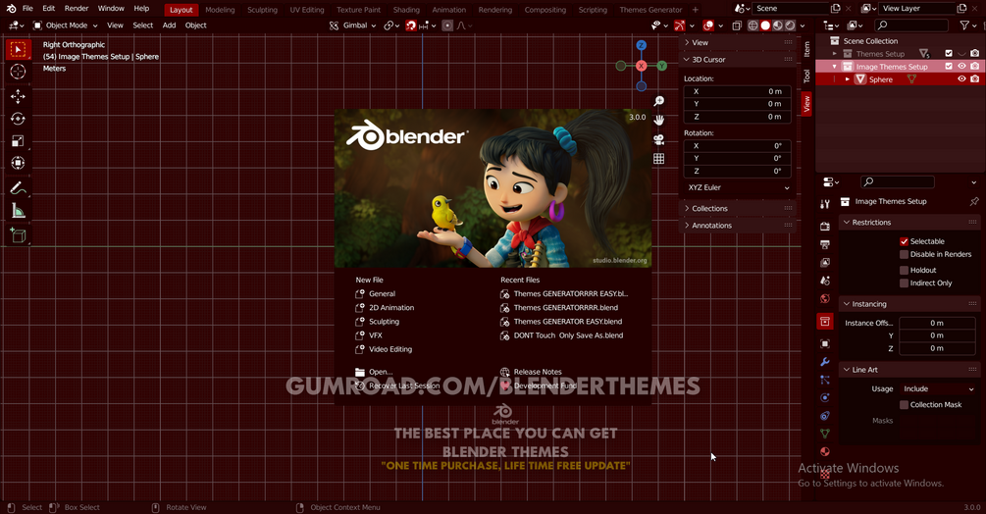Open the Scene properties tab icon

click(825, 281)
